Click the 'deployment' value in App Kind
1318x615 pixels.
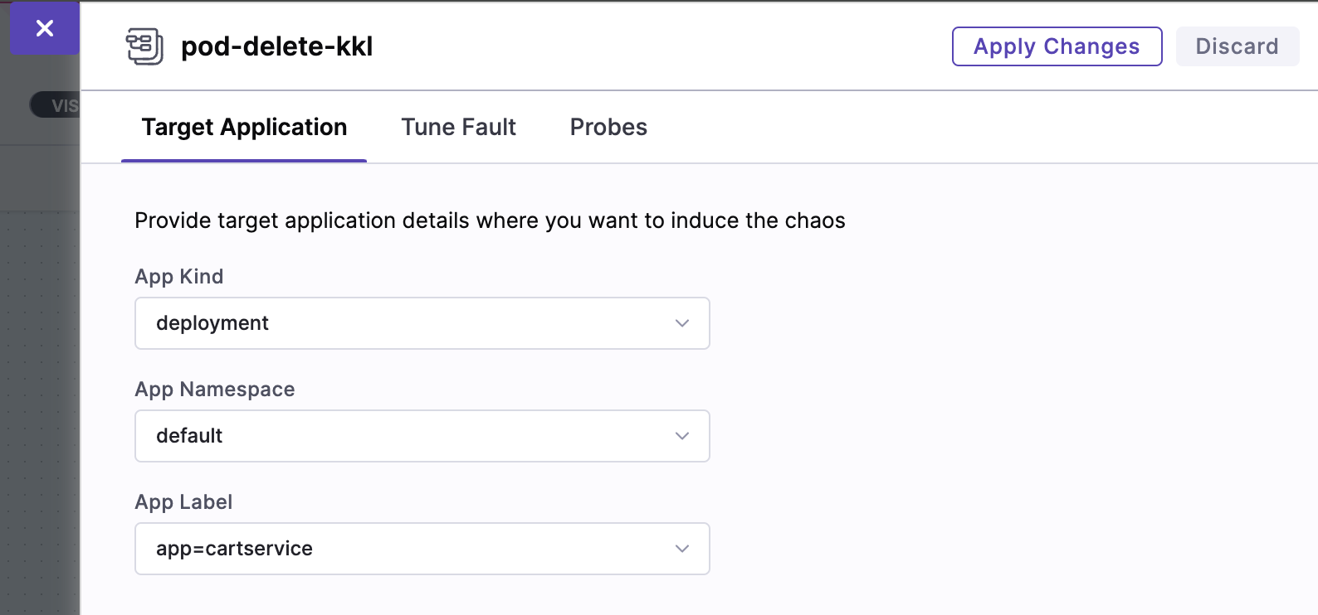pos(212,323)
